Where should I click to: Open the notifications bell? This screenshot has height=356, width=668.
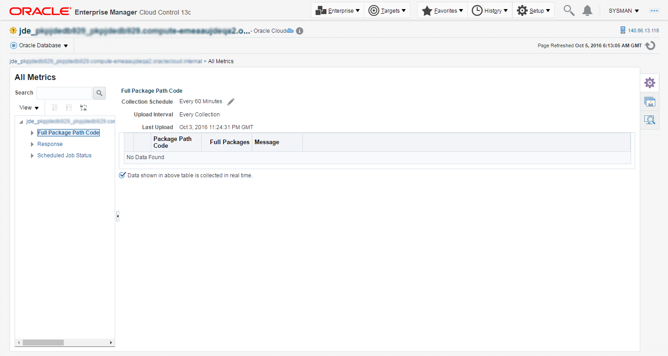point(587,10)
